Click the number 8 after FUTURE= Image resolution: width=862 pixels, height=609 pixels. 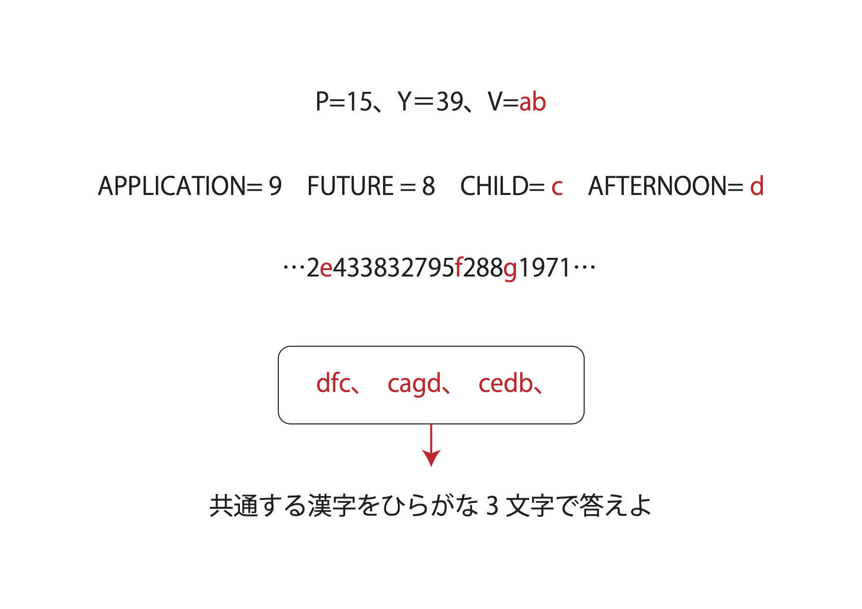click(x=428, y=186)
